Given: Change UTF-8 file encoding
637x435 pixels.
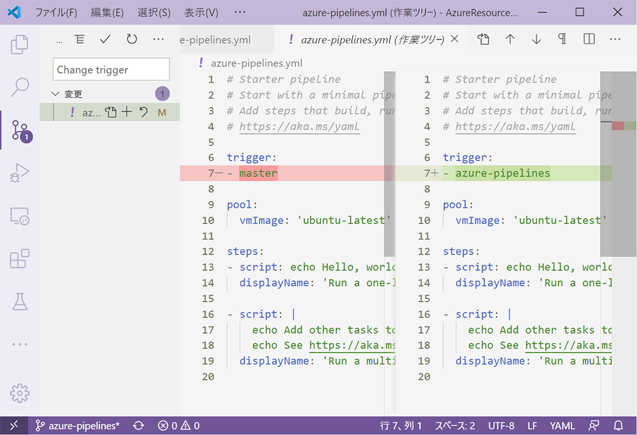Looking at the screenshot, I should pyautogui.click(x=501, y=425).
